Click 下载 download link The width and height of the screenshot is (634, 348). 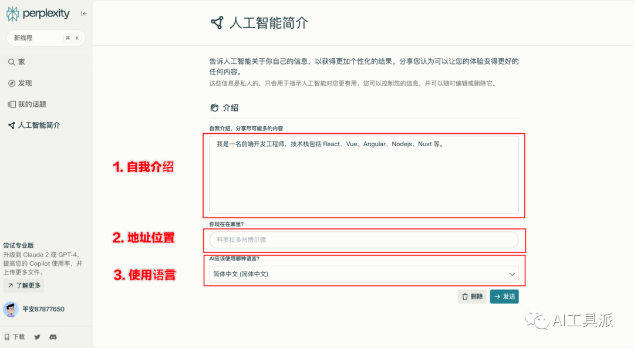point(15,337)
